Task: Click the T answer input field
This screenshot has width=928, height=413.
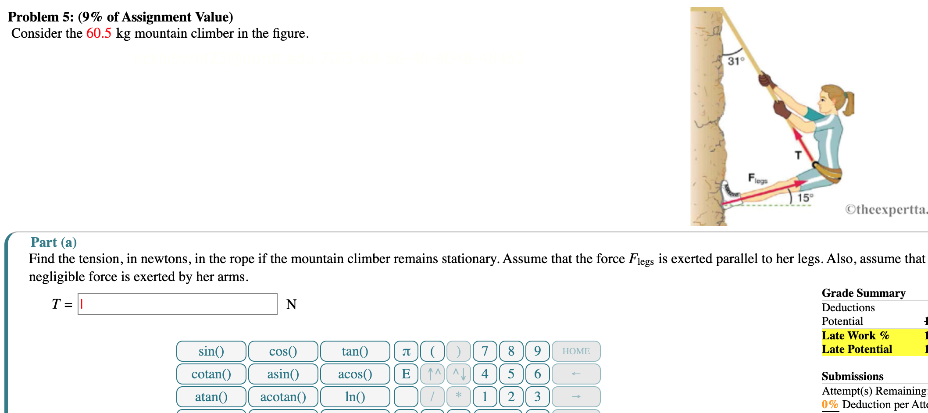Action: pyautogui.click(x=178, y=304)
